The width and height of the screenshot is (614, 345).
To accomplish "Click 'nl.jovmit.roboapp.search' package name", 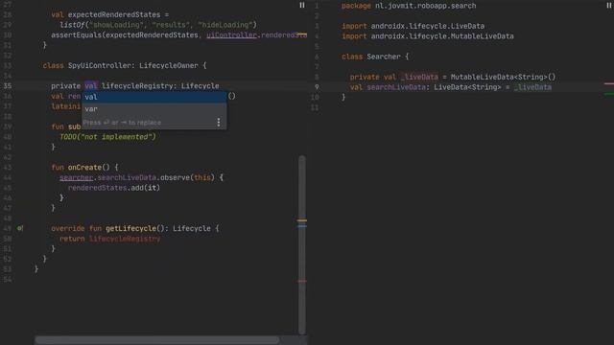I will 426,6.
